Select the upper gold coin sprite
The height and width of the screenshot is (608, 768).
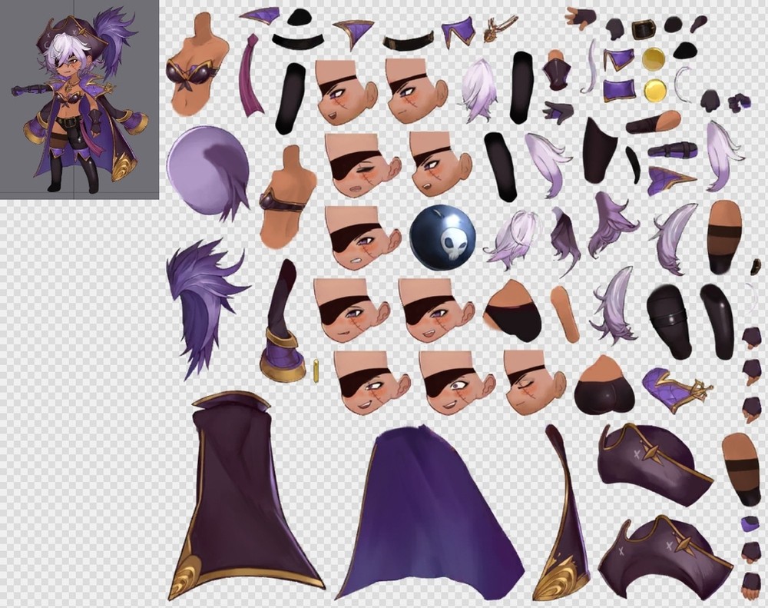coord(654,58)
